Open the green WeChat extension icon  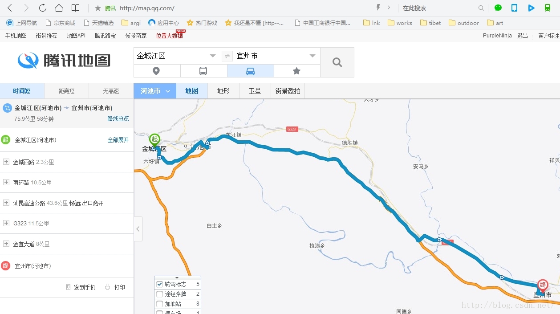(x=498, y=8)
